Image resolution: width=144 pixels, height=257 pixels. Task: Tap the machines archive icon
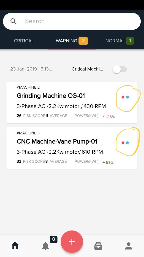[98, 246]
